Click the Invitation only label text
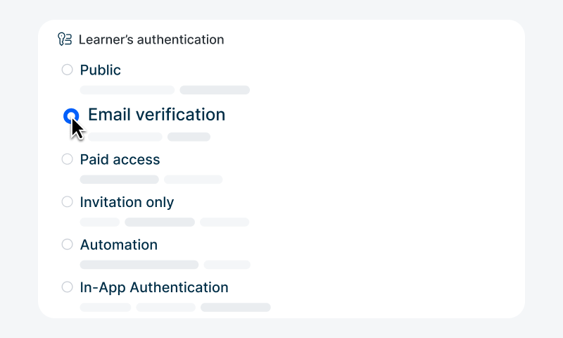This screenshot has height=338, width=563. coord(127,203)
